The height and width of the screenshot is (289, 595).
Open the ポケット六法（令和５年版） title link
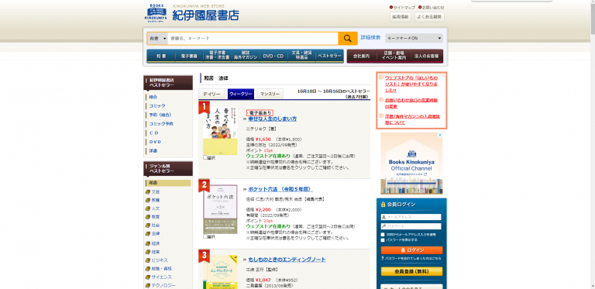pos(280,189)
